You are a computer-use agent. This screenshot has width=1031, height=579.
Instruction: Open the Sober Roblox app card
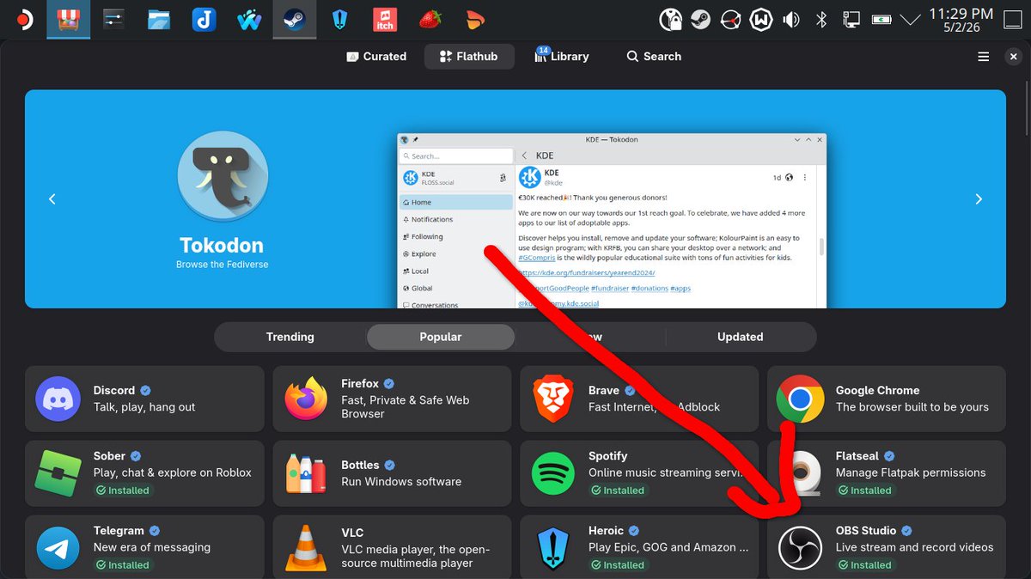(144, 473)
